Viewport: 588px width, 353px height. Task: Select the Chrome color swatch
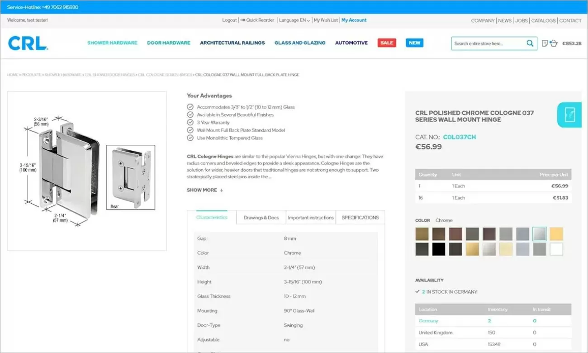539,234
